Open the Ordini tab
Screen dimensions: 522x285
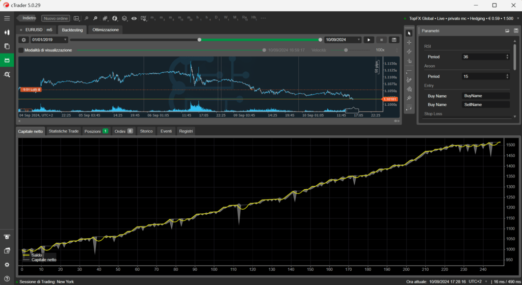pyautogui.click(x=123, y=131)
